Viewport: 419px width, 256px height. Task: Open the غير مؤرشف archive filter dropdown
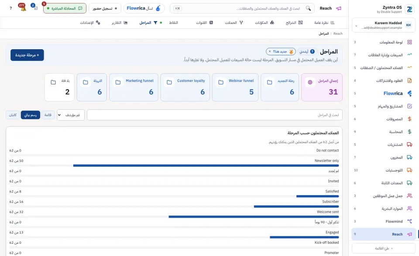click(x=71, y=115)
